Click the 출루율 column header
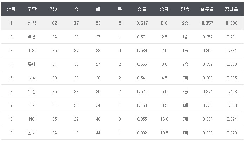This screenshot has width=245, height=141. 207,9
